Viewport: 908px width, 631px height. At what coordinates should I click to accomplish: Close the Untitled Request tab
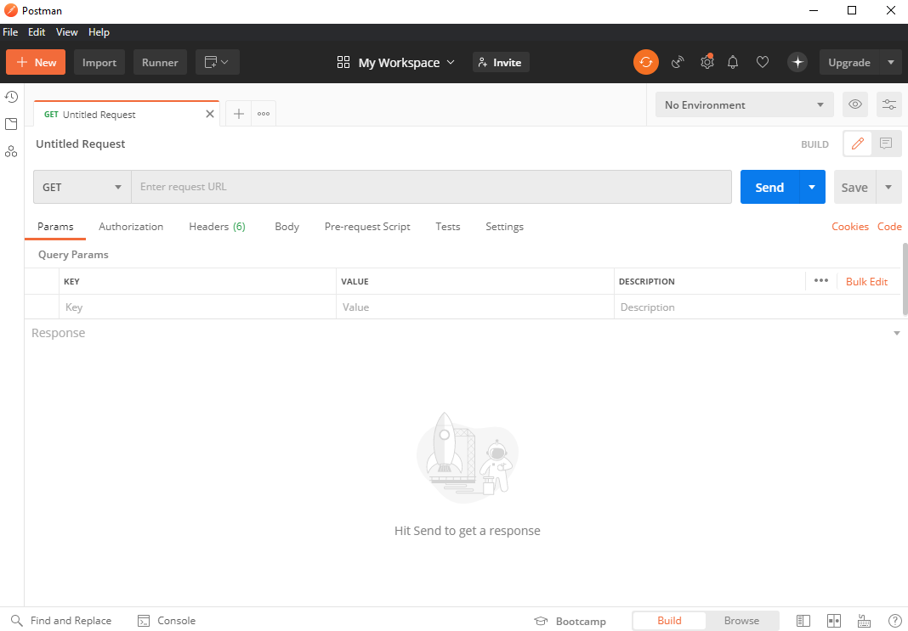click(x=210, y=114)
